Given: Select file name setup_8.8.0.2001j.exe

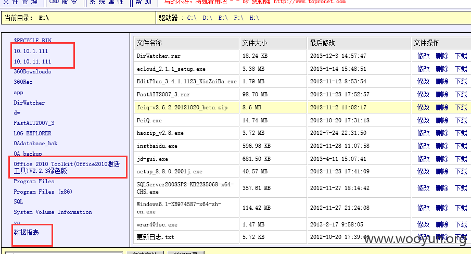Looking at the screenshot, I should click(170, 172).
